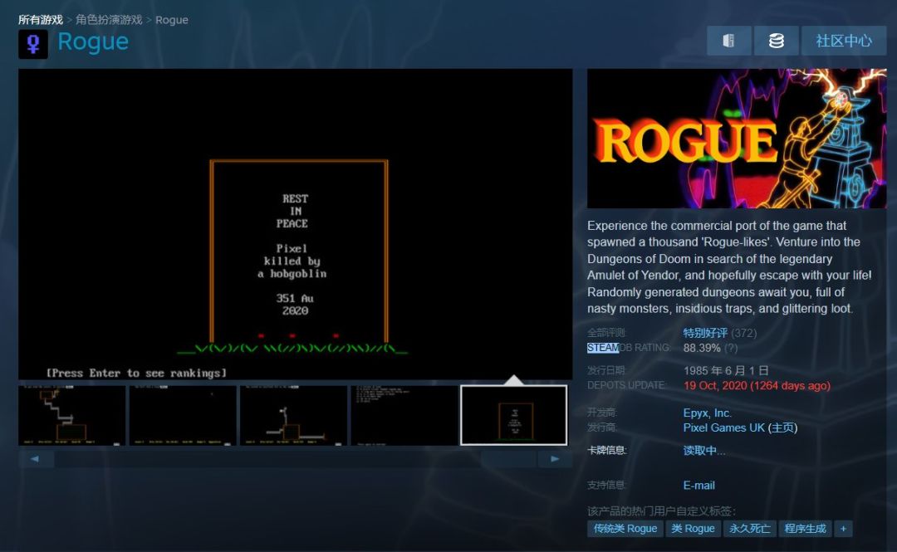Select the fourth text listing screenshot thumbnail
The image size is (897, 552).
click(404, 415)
